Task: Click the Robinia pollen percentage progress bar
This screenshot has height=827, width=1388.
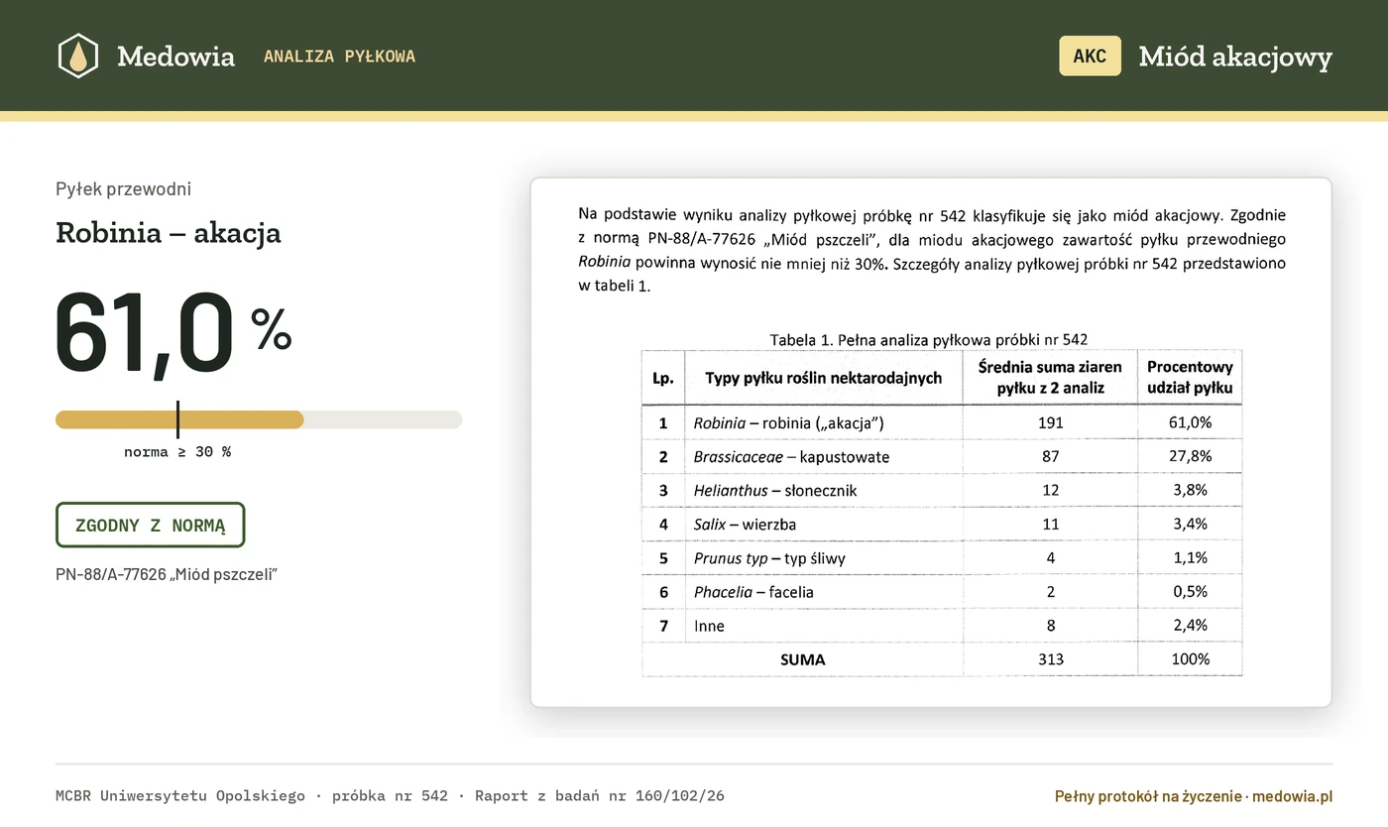Action: pyautogui.click(x=259, y=419)
